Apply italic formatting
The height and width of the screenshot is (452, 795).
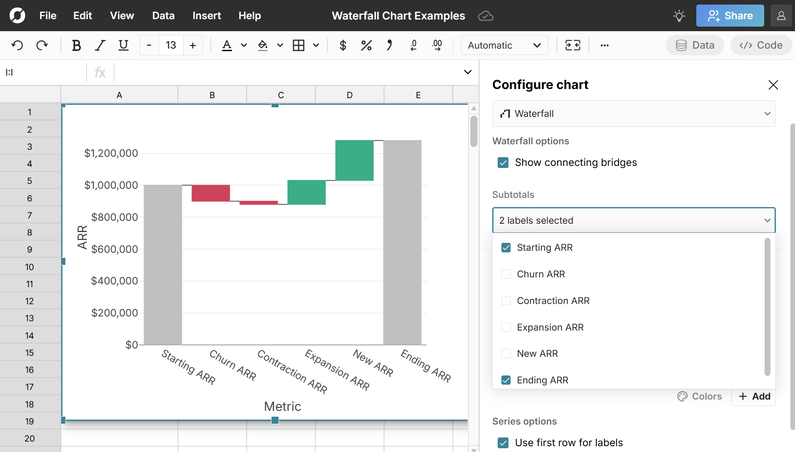point(100,45)
